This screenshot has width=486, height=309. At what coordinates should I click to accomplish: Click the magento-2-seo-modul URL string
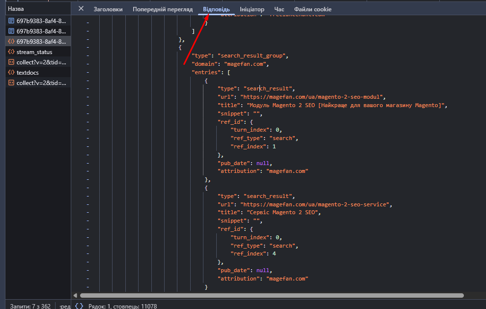[x=313, y=97]
